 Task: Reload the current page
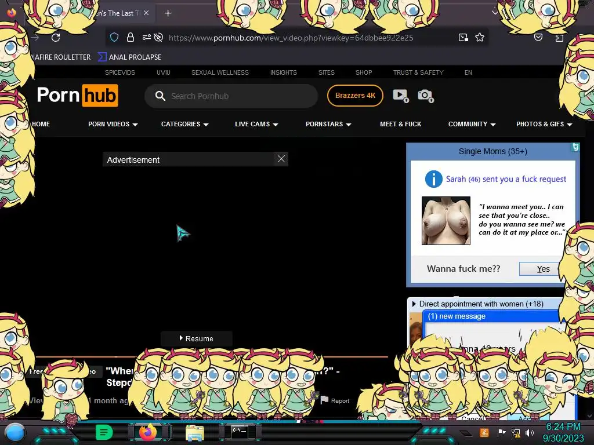pos(56,38)
